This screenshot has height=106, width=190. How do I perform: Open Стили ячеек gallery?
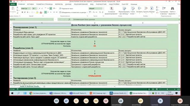(133, 11)
